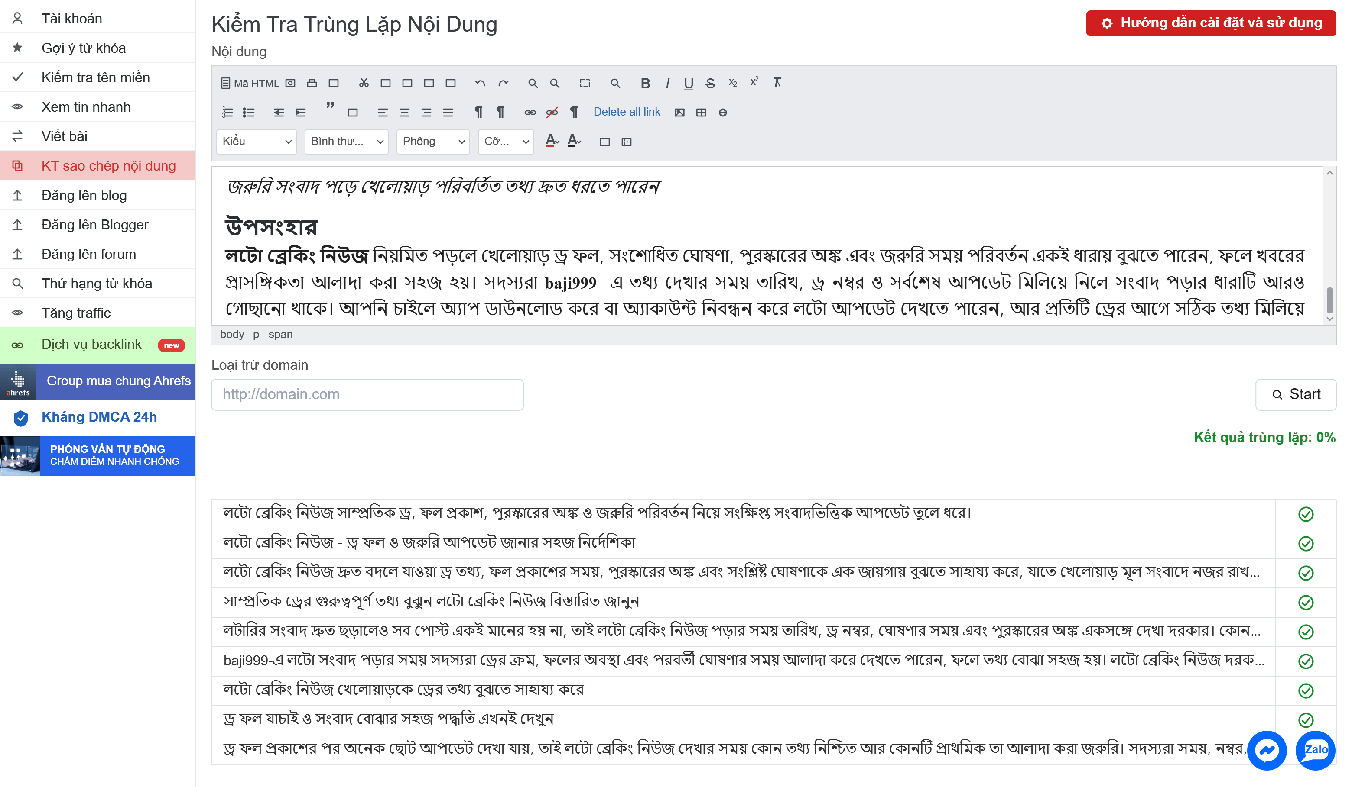
Task: Insert a numbered list
Action: [227, 113]
